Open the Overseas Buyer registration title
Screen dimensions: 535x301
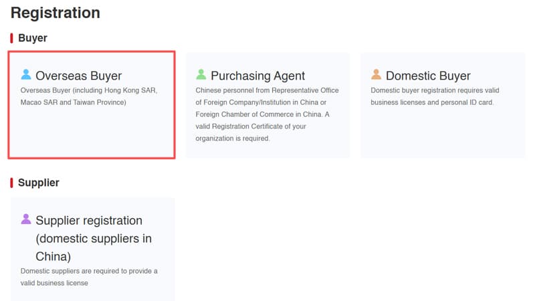point(78,76)
